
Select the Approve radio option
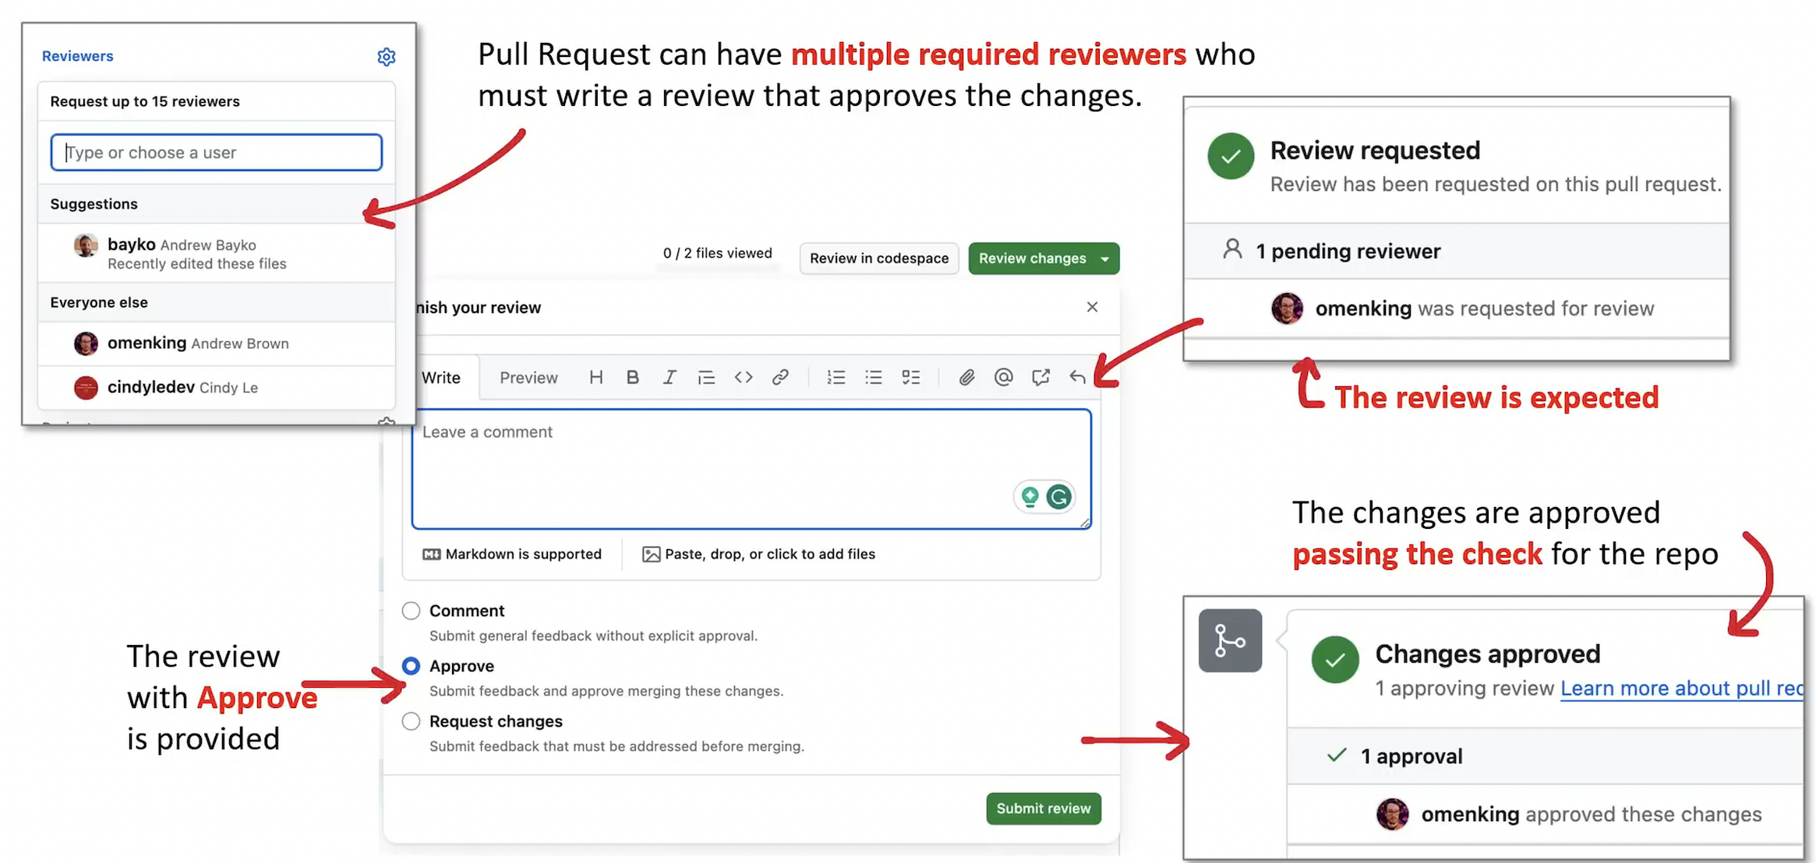point(411,666)
